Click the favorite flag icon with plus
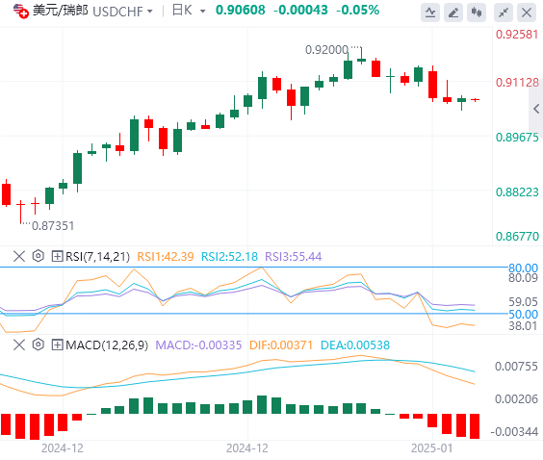 click(x=21, y=12)
